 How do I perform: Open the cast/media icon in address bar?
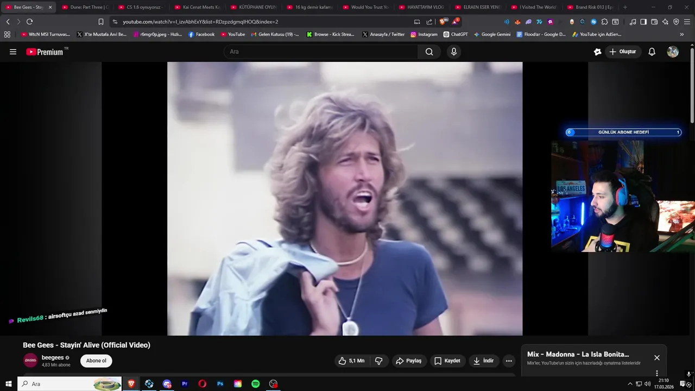417,22
